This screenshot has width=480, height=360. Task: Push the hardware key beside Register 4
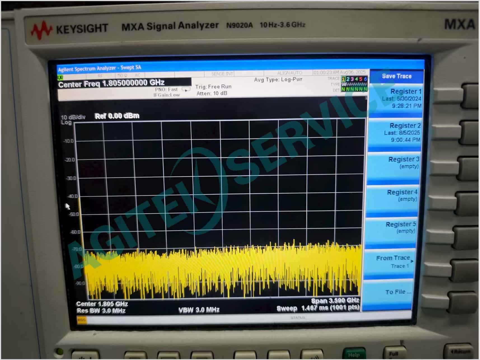coord(467,203)
